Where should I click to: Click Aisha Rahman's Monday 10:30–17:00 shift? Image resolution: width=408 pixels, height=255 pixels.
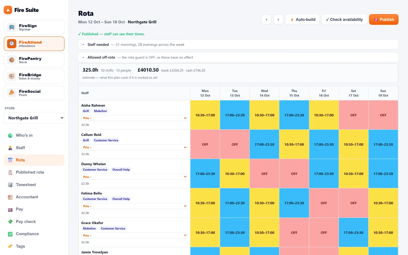(x=205, y=115)
